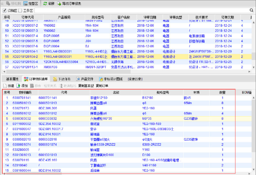Click the 复制基本型 button

86,86
